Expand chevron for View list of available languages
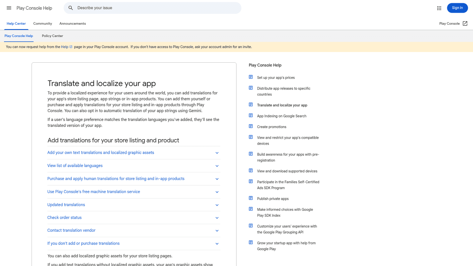The width and height of the screenshot is (473, 266). tap(217, 166)
